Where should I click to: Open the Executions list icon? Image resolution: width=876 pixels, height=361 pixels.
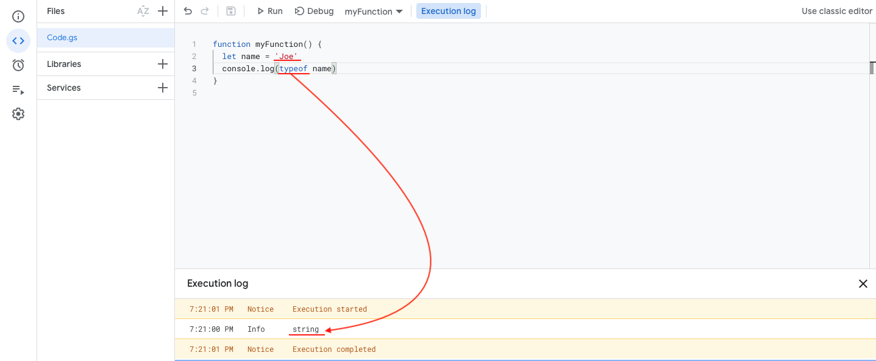[x=18, y=89]
